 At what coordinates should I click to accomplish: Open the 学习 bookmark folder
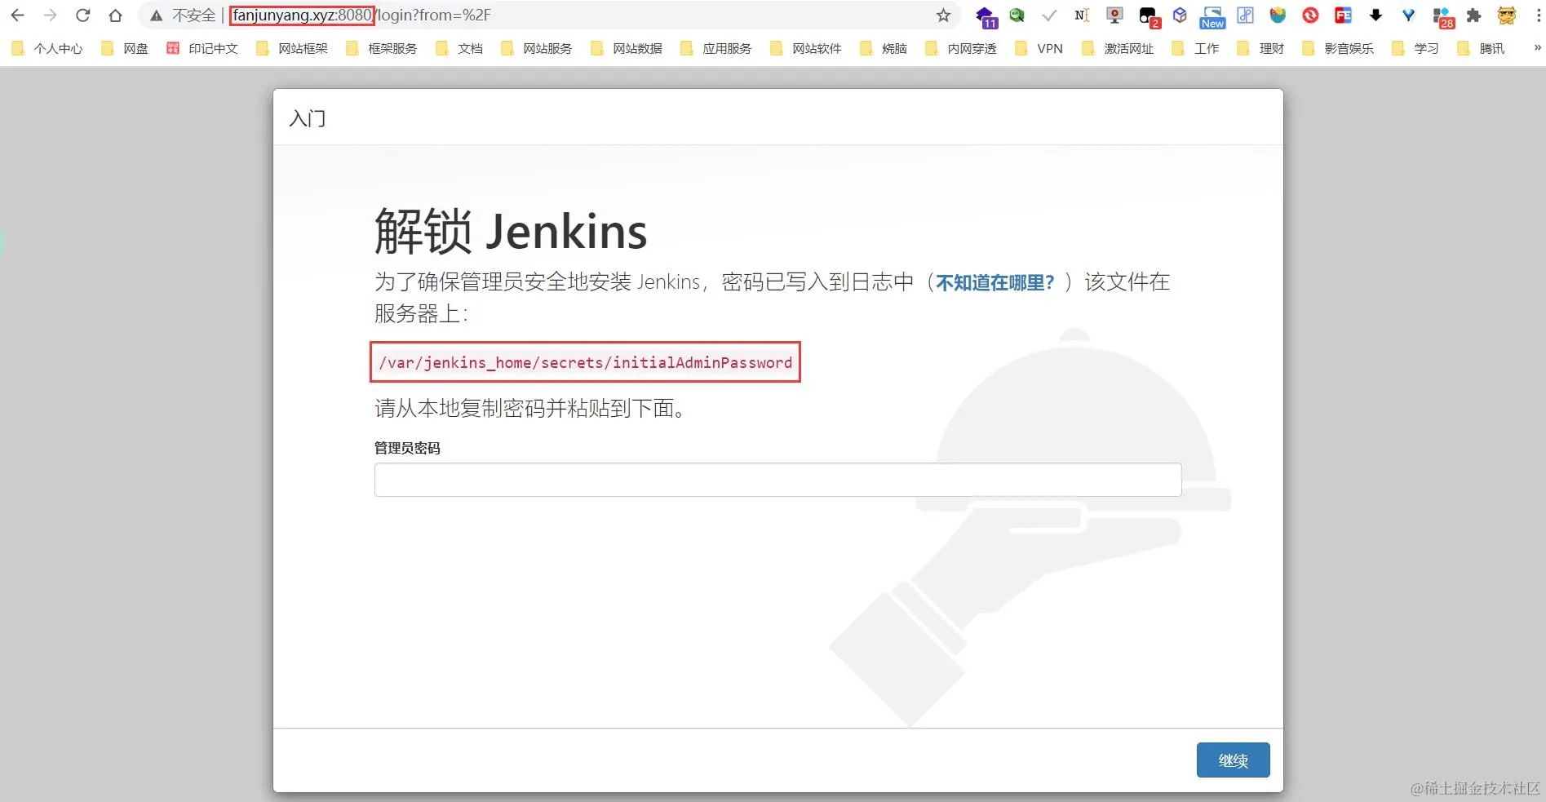pyautogui.click(x=1416, y=49)
